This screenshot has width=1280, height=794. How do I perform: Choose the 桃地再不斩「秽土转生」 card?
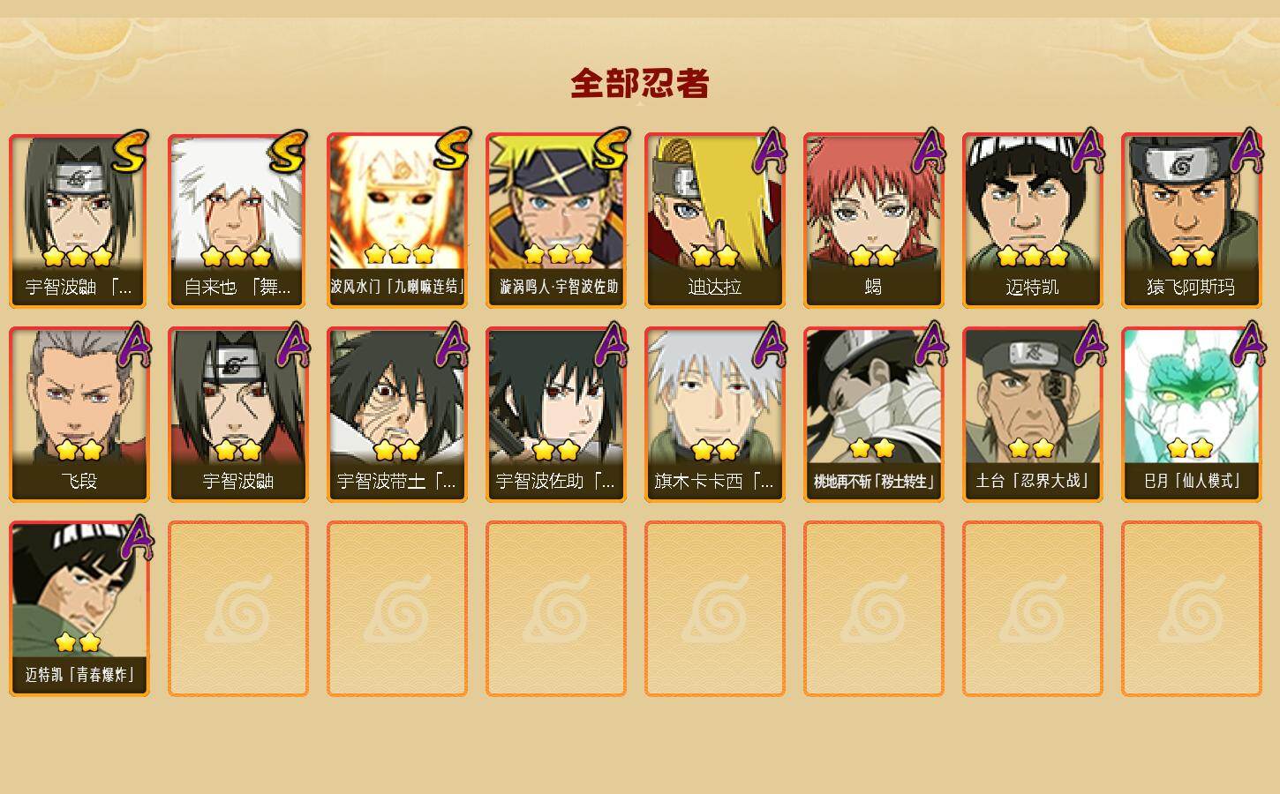[874, 415]
